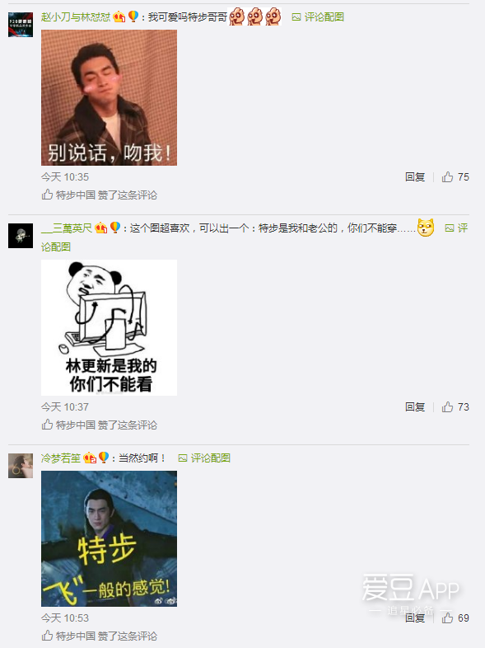Click image icon for 评论配图 in first comment
This screenshot has width=485, height=648.
pyautogui.click(x=296, y=17)
